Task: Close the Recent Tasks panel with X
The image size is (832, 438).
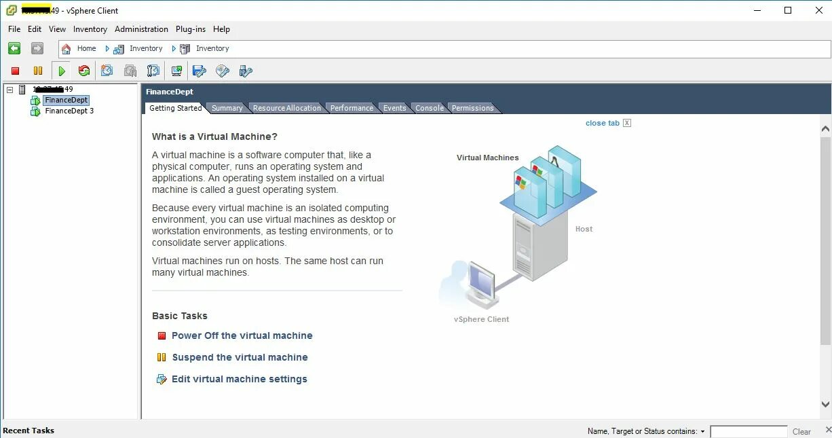Action: tap(828, 431)
